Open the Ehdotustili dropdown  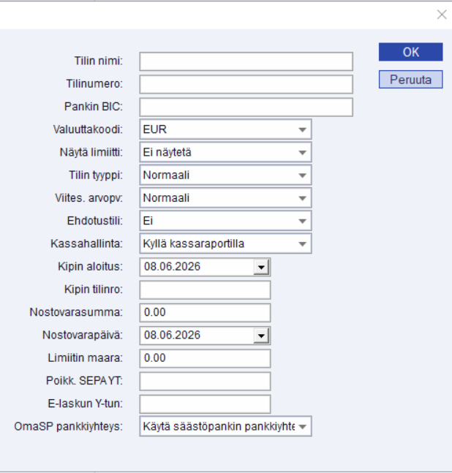click(225, 221)
